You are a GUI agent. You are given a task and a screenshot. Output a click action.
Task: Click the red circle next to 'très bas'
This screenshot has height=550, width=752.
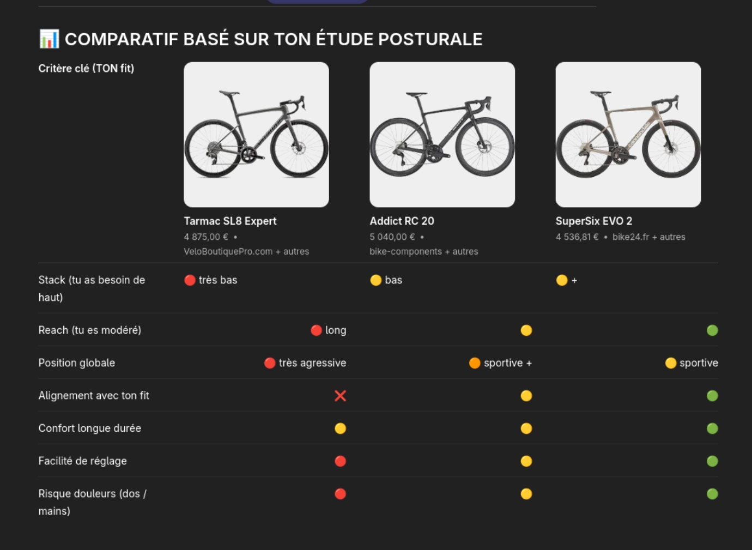coord(190,280)
